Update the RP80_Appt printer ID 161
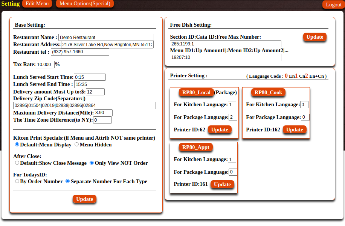The image size is (345, 226). point(222,184)
